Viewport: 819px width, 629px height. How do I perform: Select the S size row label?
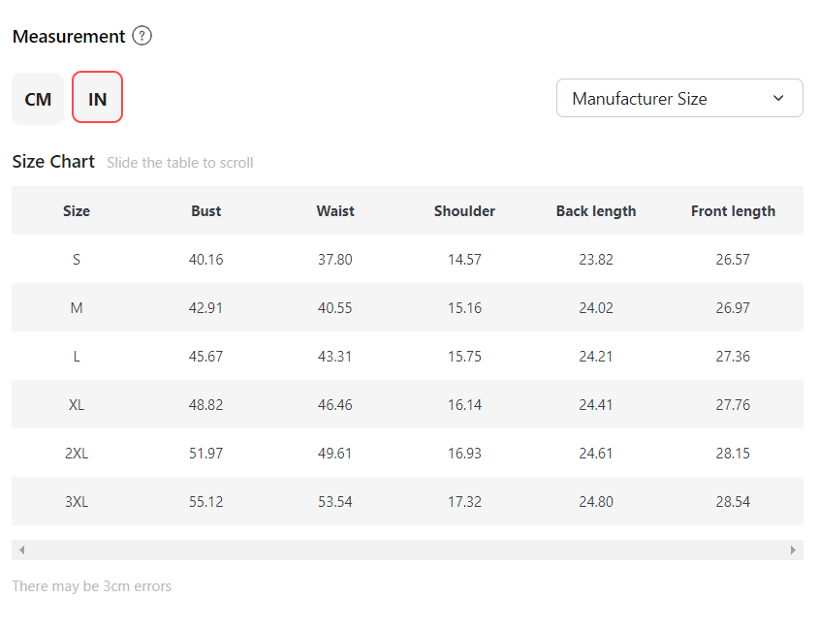pyautogui.click(x=77, y=260)
